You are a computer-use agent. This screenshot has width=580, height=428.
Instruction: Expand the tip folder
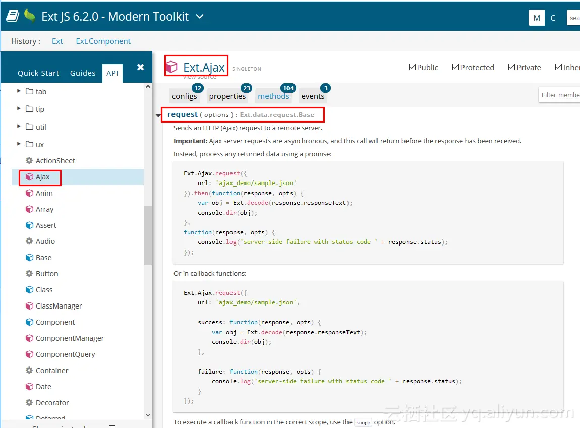coord(19,109)
